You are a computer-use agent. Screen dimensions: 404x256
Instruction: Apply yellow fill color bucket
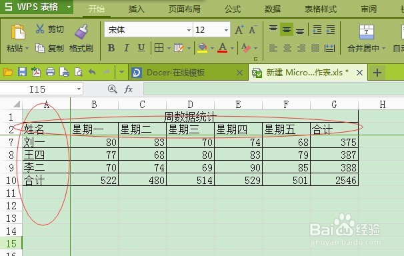(203, 48)
